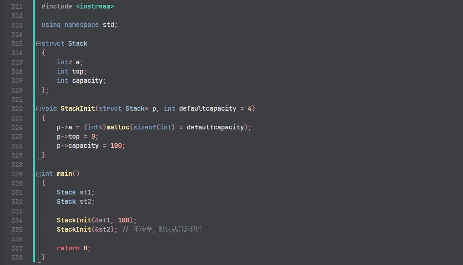
Task: Collapse the struct Stack code block
Action: tap(39, 44)
